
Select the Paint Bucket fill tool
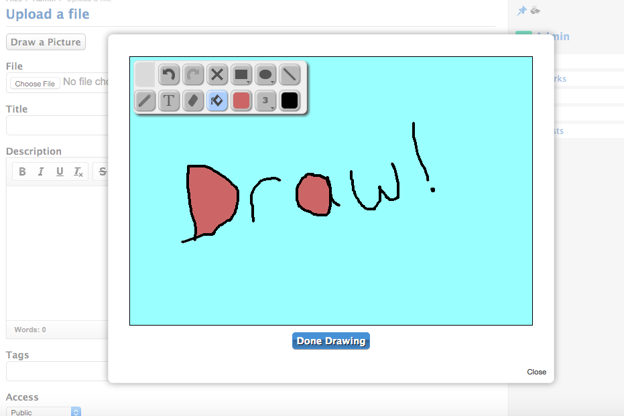(x=217, y=100)
